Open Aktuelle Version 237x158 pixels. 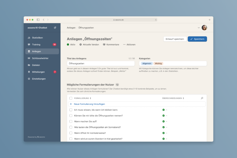coord(89,45)
